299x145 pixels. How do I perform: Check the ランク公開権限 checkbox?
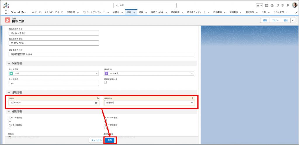[x=10, y=128]
